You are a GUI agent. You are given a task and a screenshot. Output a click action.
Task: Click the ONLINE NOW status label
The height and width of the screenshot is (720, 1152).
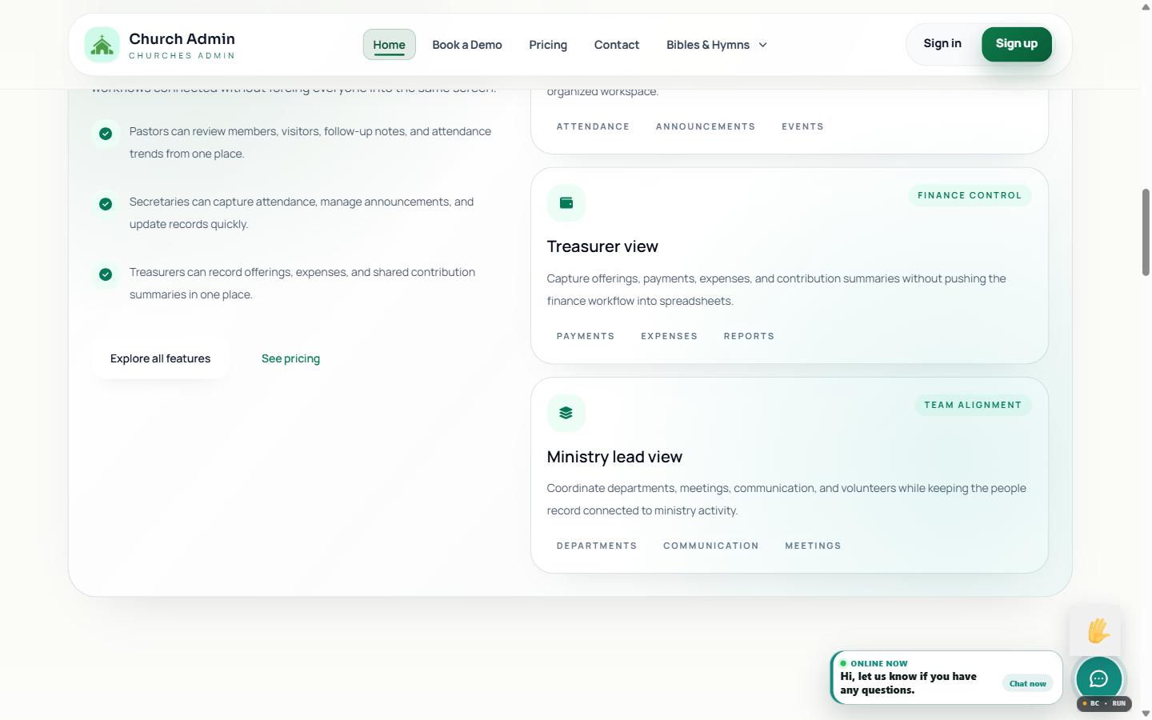[x=878, y=663]
